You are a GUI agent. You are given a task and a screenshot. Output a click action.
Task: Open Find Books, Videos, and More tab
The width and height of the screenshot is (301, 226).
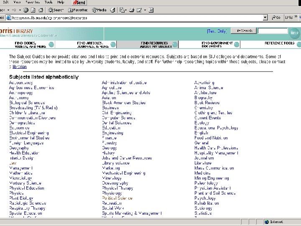pos(31,45)
